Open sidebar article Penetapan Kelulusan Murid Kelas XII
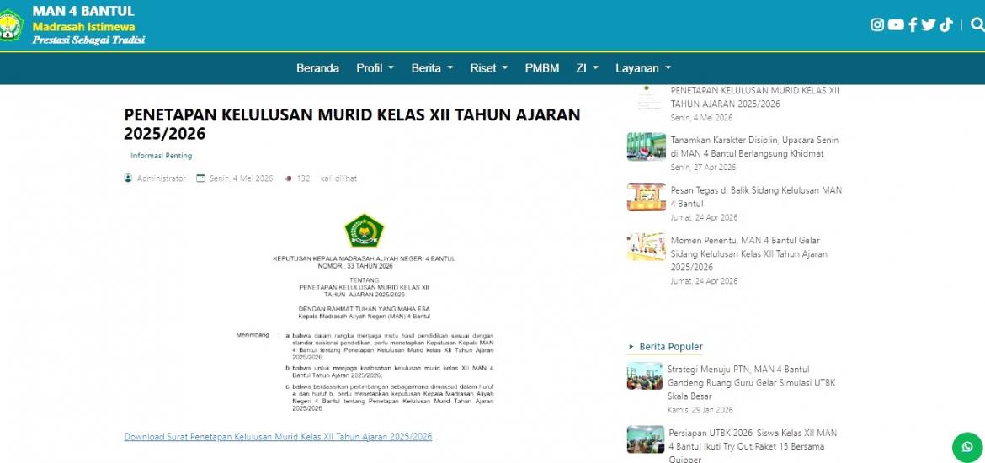Screen dimensions: 985x463 (x=754, y=97)
